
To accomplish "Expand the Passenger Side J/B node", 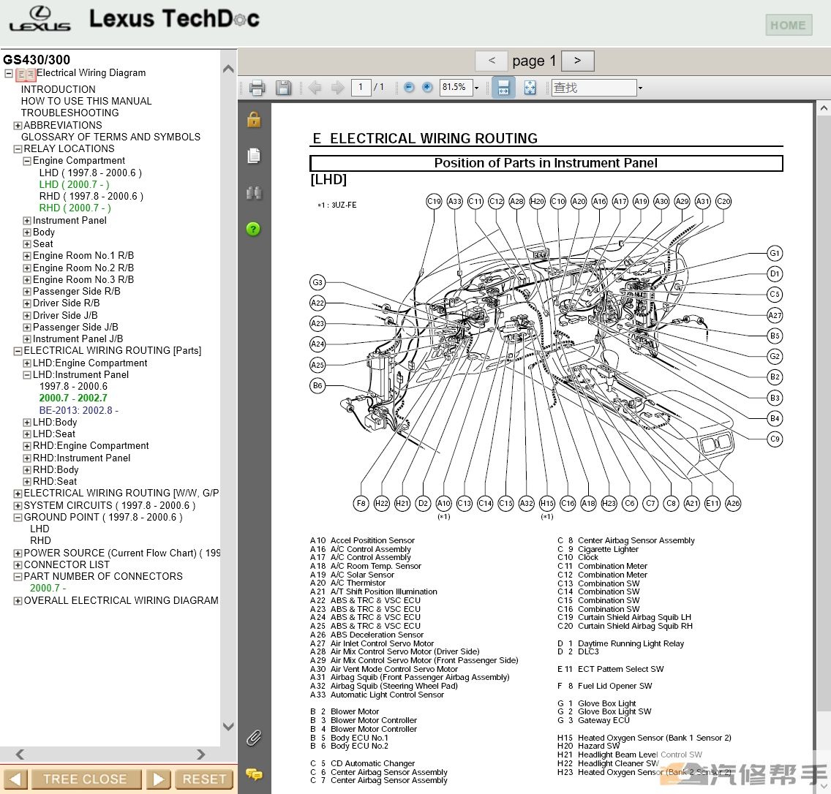I will 27,328.
